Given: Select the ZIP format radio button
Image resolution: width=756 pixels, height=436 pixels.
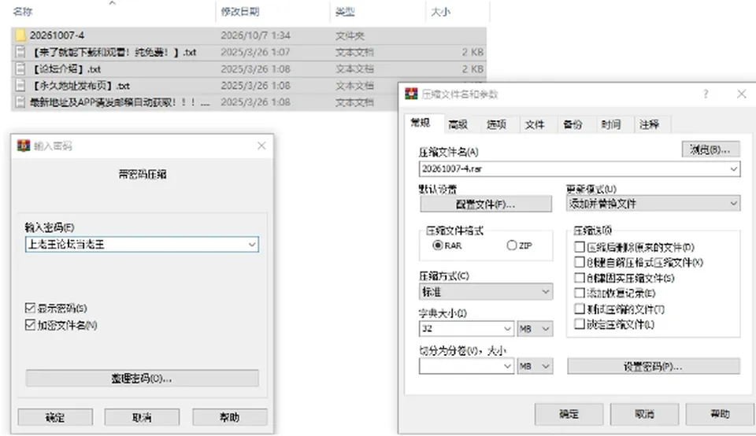Looking at the screenshot, I should 512,246.
